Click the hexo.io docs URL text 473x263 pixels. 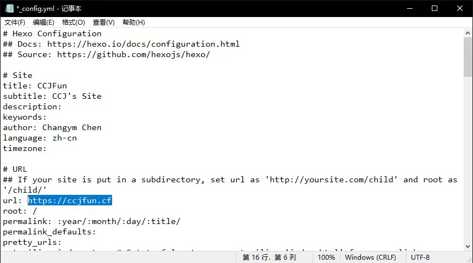point(143,44)
